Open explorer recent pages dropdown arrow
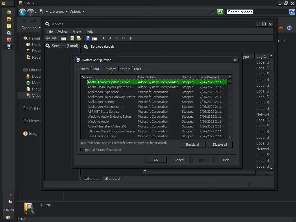Viewport: 296px width, 222px height. pyautogui.click(x=36, y=13)
